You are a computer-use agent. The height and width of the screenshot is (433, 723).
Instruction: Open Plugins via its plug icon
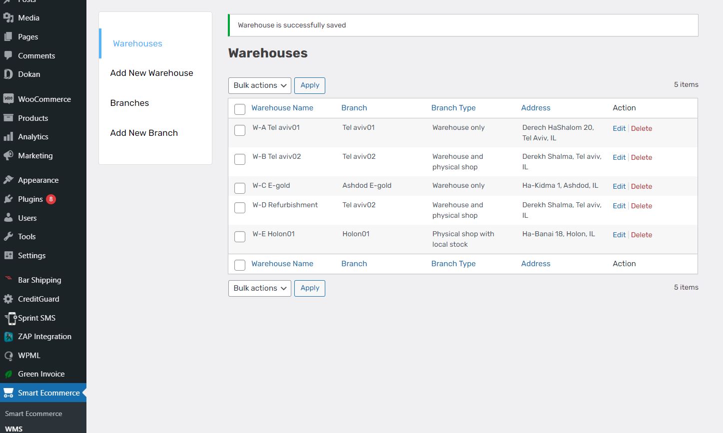(x=8, y=199)
